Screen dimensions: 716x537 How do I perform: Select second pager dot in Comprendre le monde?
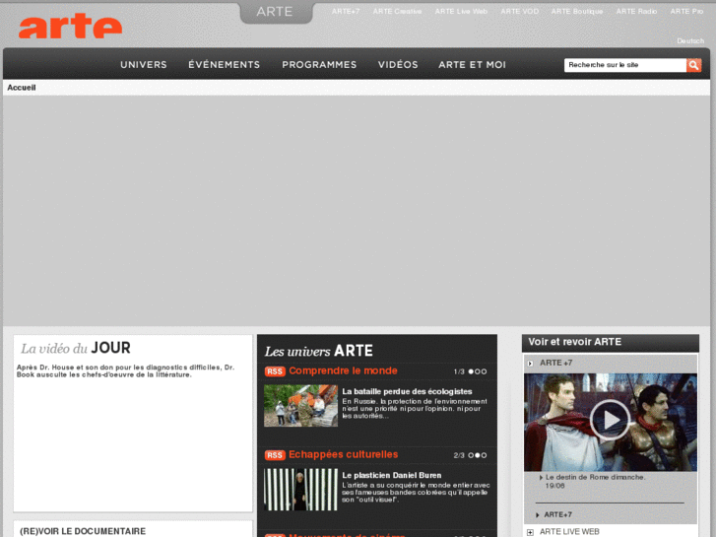[478, 371]
